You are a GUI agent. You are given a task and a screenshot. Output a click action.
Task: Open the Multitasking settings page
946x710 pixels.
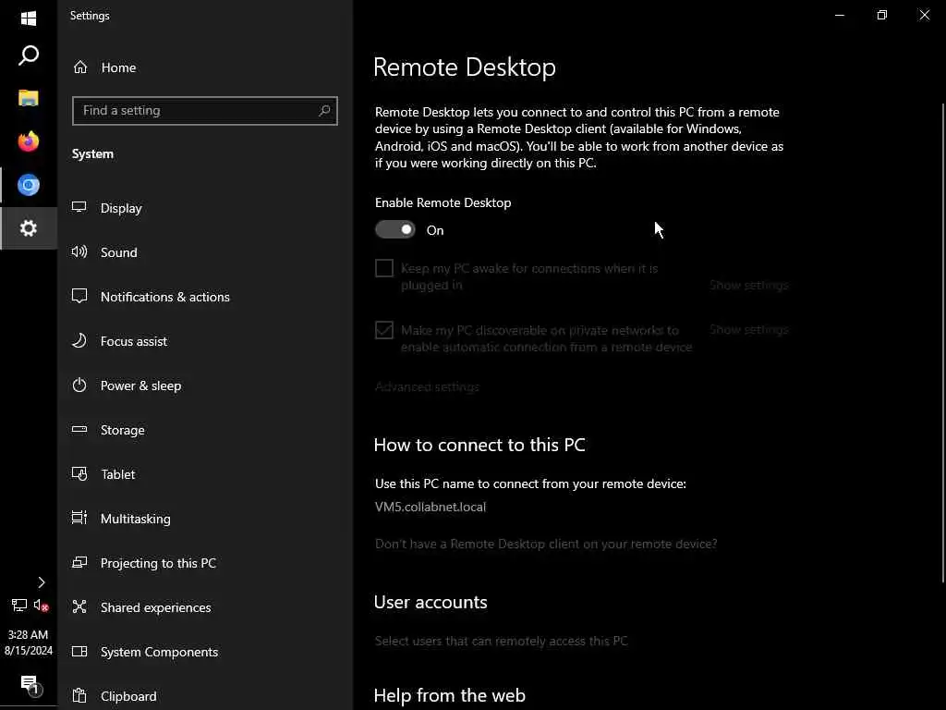pyautogui.click(x=135, y=519)
